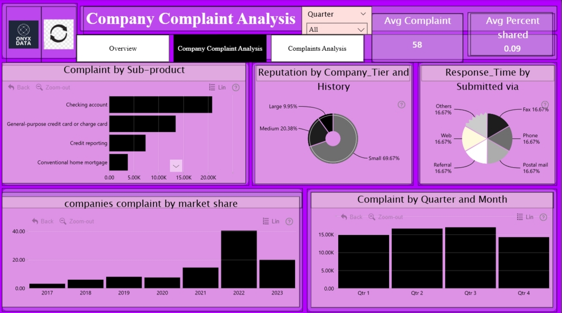Viewport: 562px width, 313px height.
Task: Click Zoom-out in Complaint by Sub-product chart
Action: (53, 87)
